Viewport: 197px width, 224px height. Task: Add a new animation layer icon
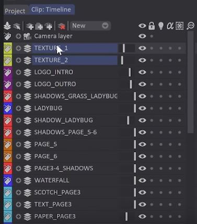pyautogui.click(x=30, y=26)
